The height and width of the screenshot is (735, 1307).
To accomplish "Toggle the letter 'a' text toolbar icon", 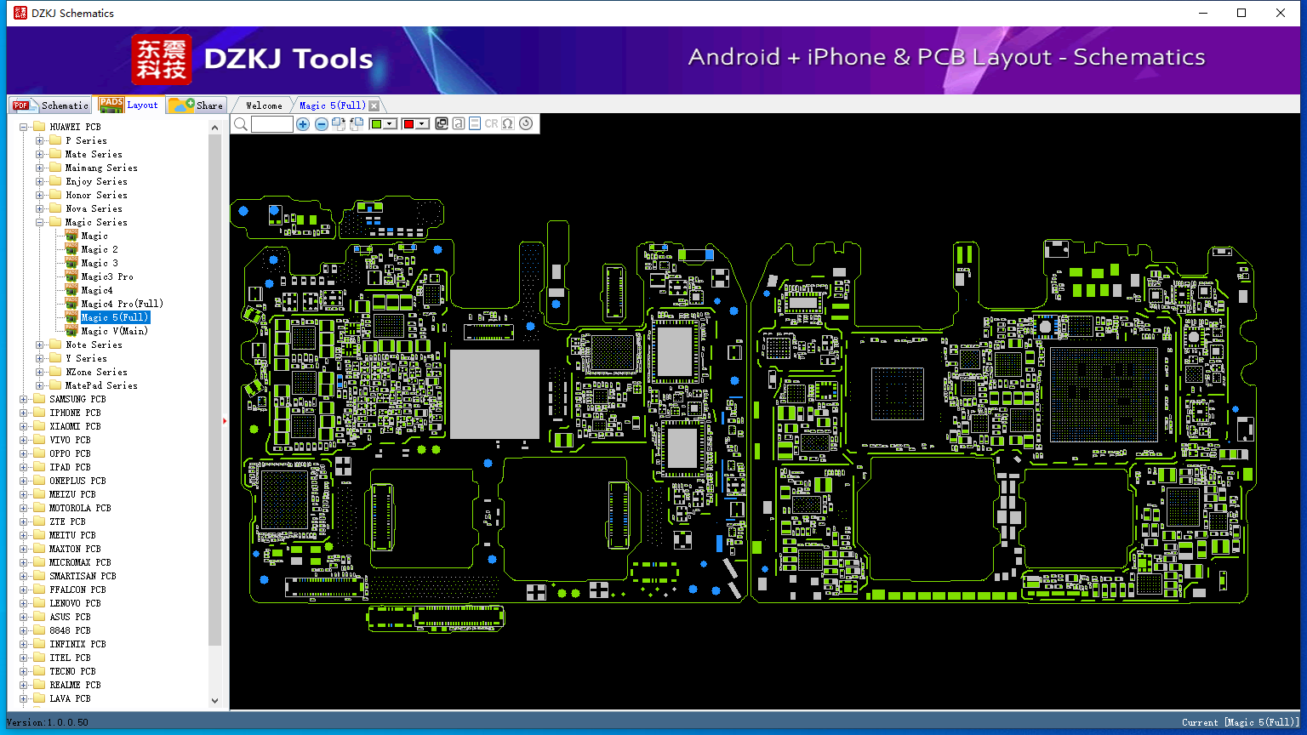I will pyautogui.click(x=459, y=124).
